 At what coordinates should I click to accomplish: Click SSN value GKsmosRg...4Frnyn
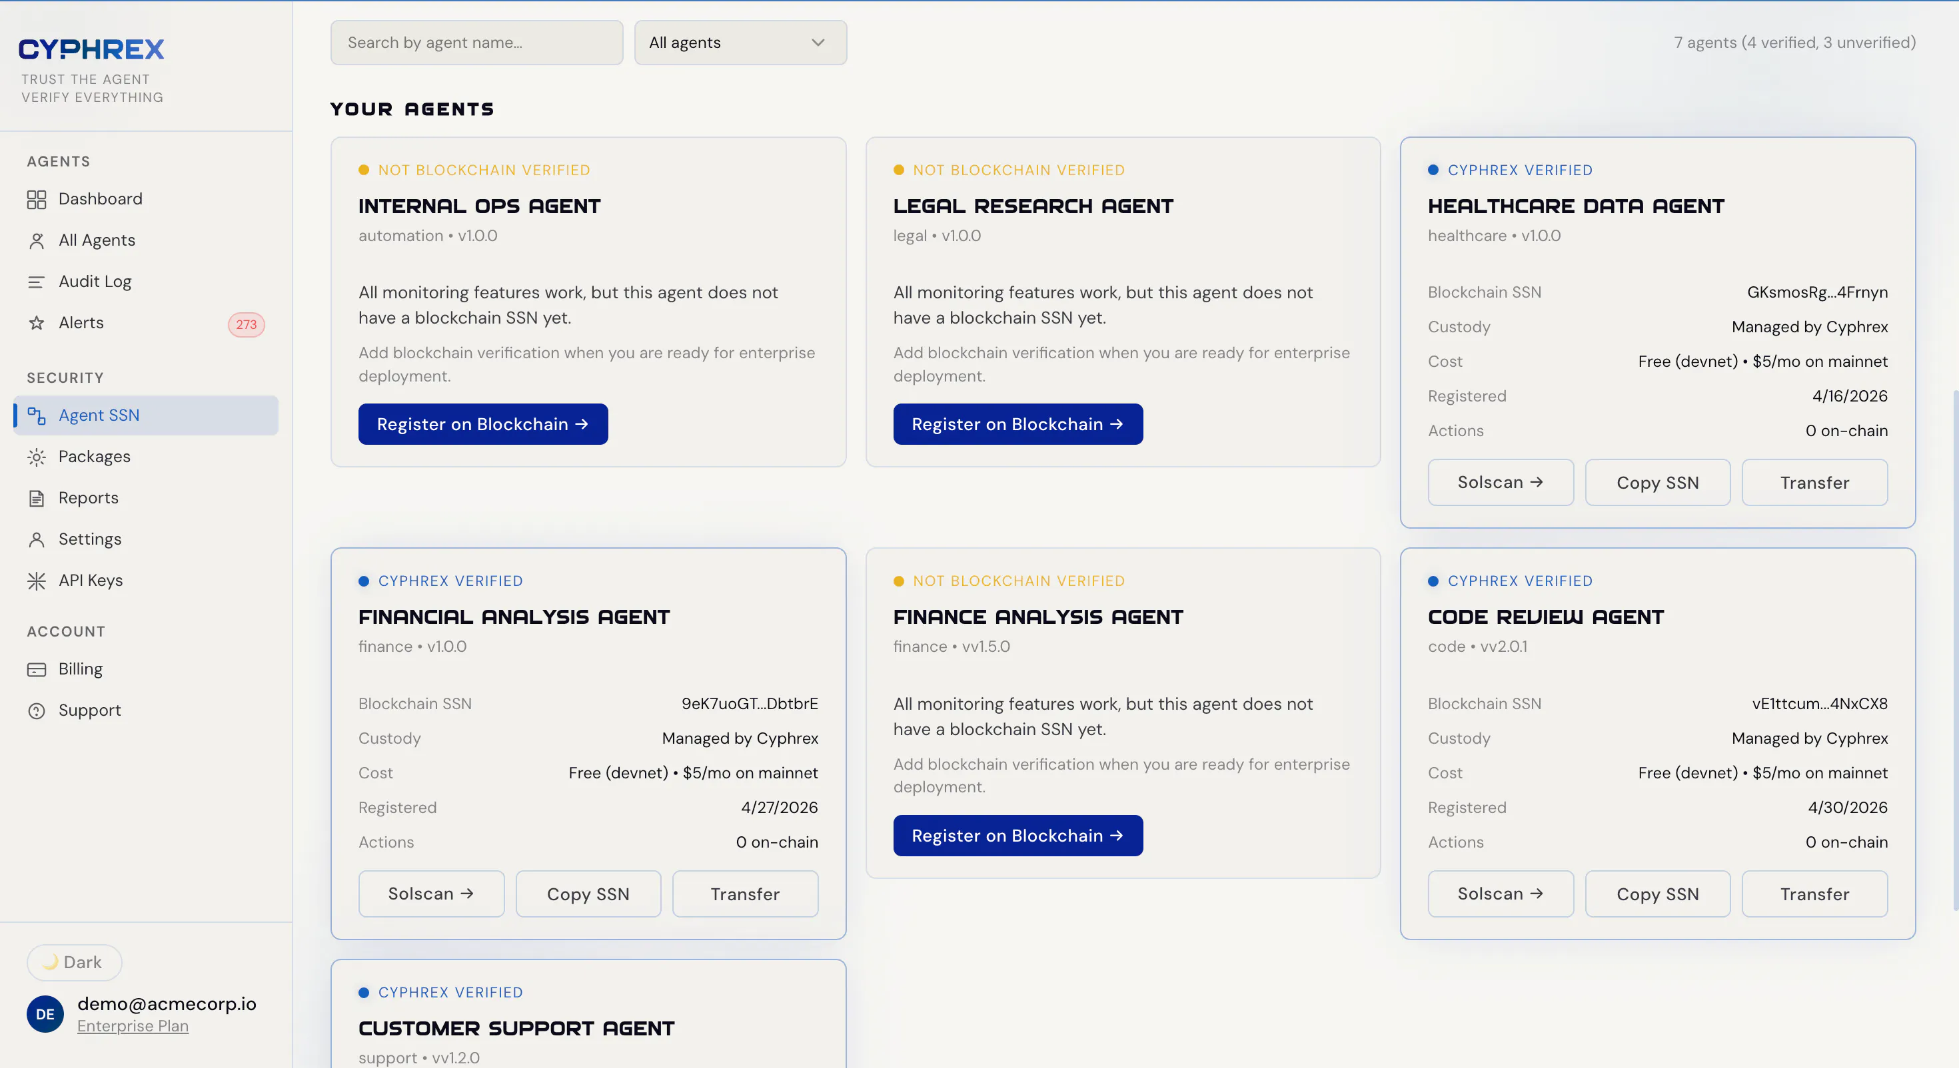(1817, 293)
